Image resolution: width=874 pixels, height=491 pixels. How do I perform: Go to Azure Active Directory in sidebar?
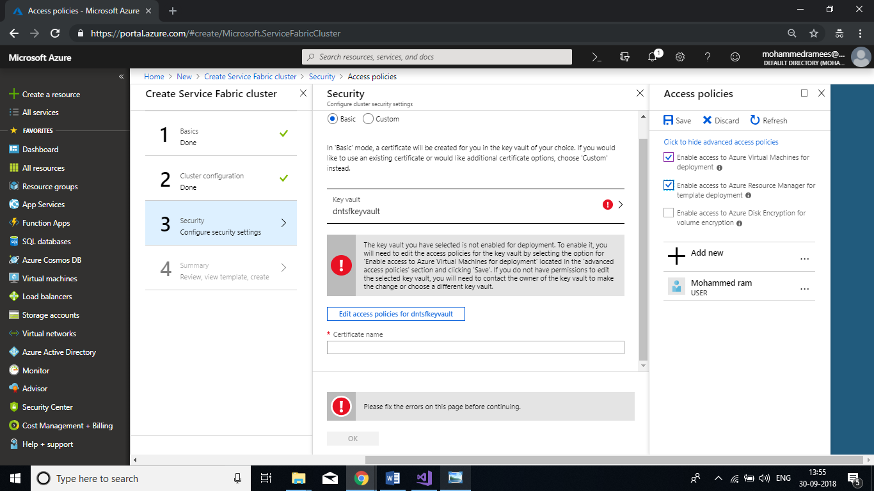59,352
